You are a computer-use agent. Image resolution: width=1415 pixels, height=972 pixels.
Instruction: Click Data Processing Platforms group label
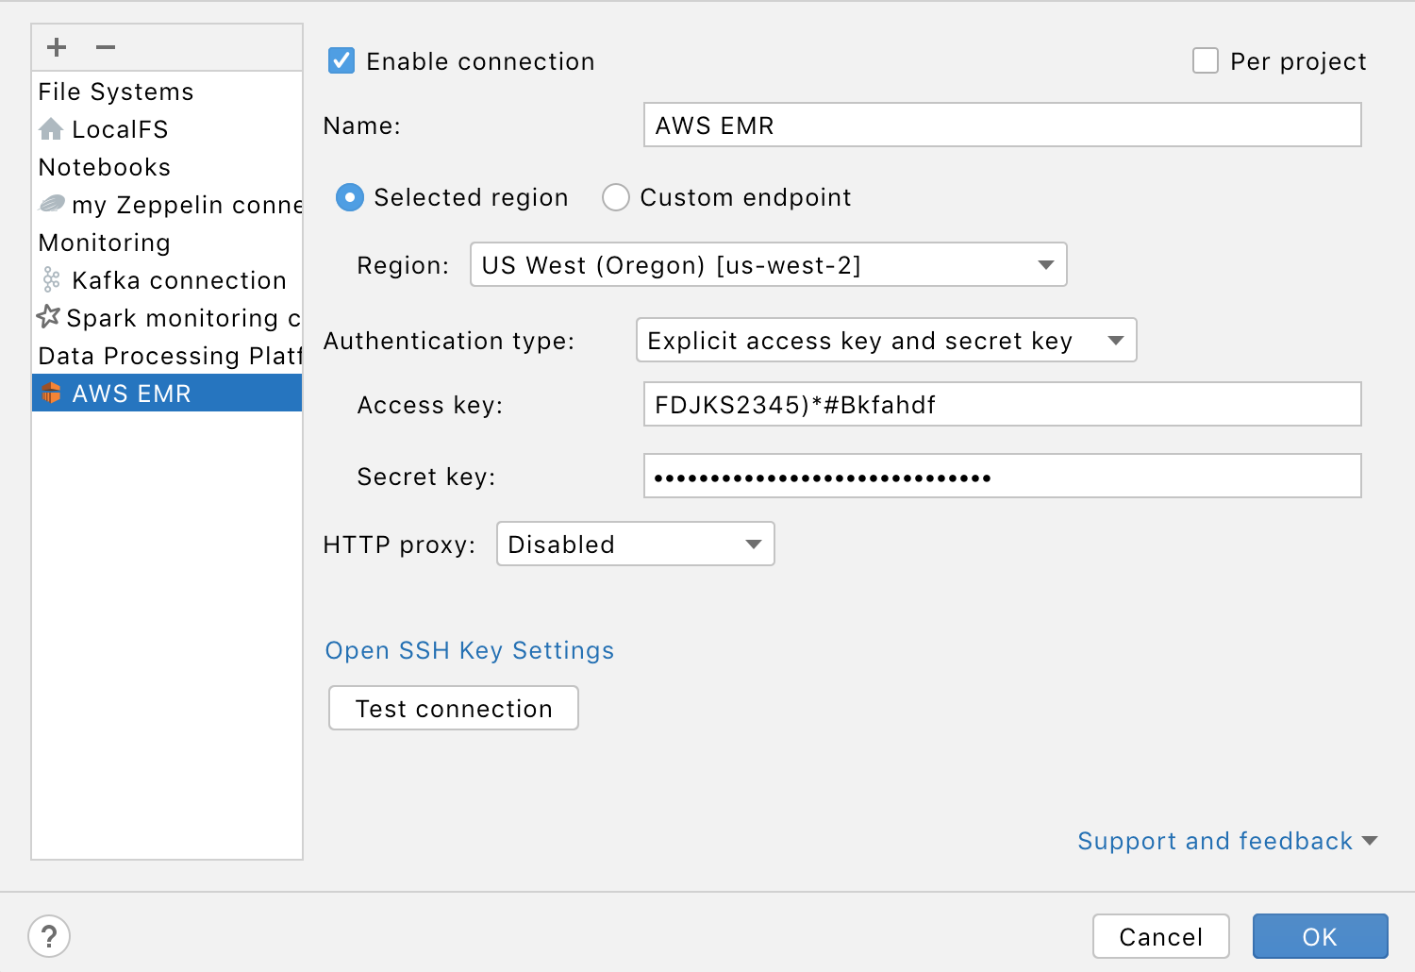click(170, 355)
